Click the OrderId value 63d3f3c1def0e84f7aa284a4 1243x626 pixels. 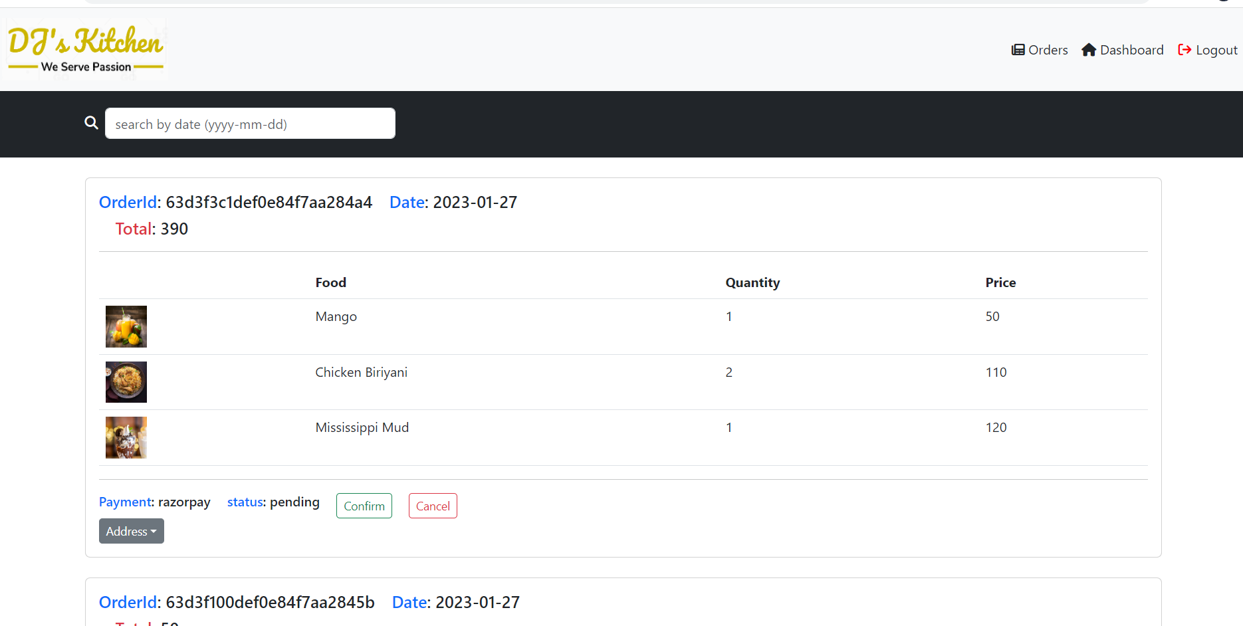[269, 202]
